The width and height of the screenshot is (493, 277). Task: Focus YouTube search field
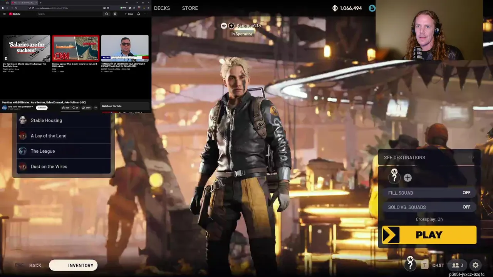coord(69,14)
